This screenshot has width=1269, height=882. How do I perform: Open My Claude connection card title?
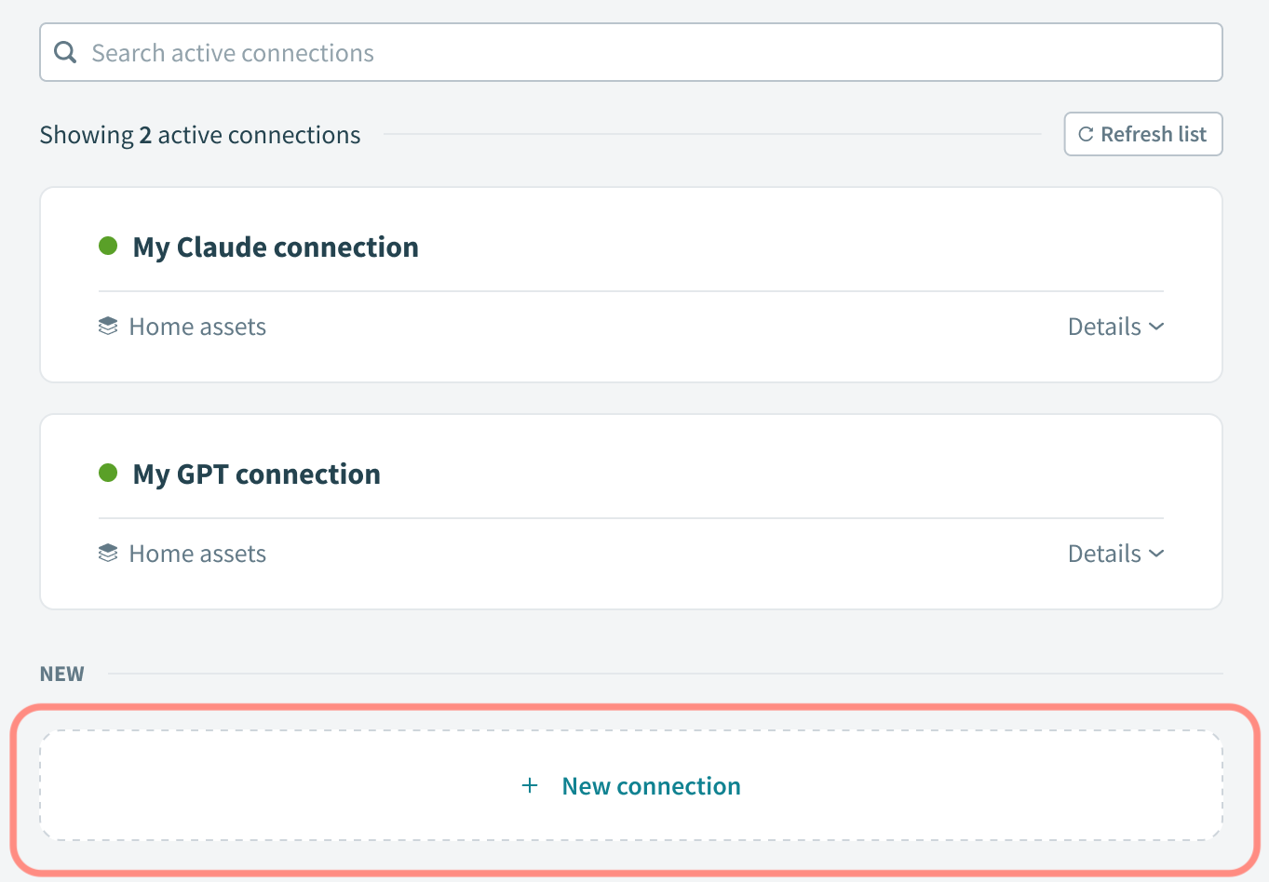[x=275, y=247]
